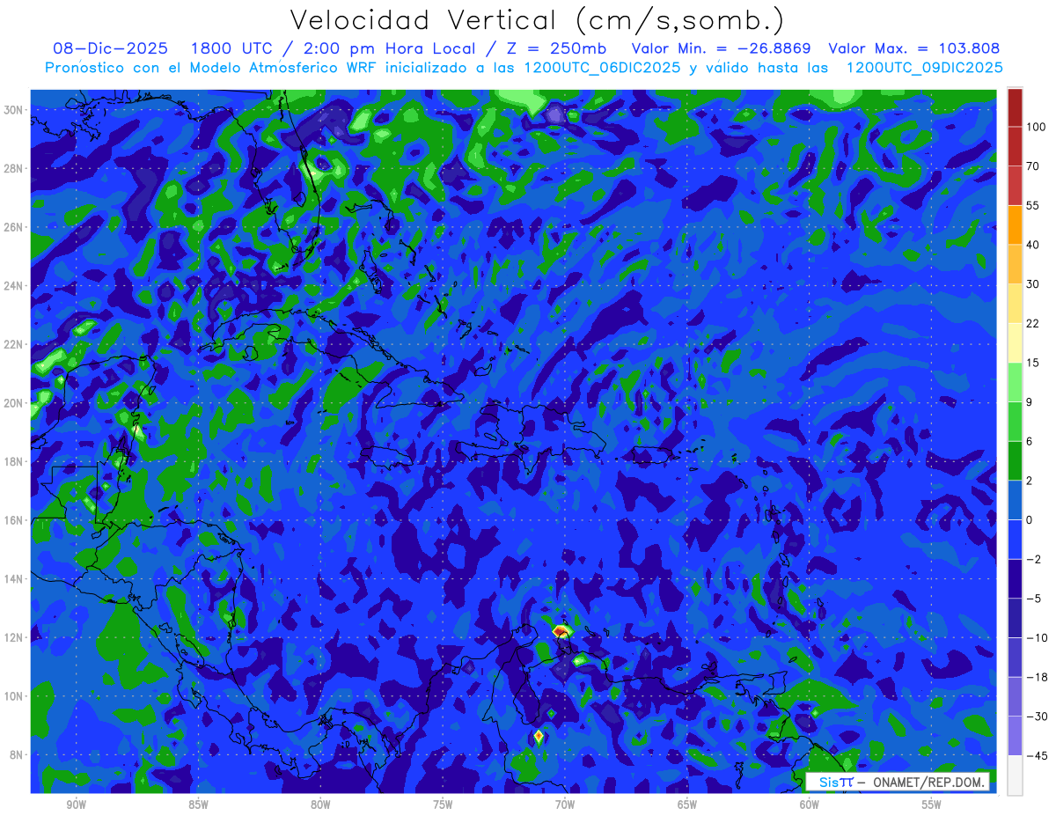Click the longitude label "55W"

pos(932,805)
